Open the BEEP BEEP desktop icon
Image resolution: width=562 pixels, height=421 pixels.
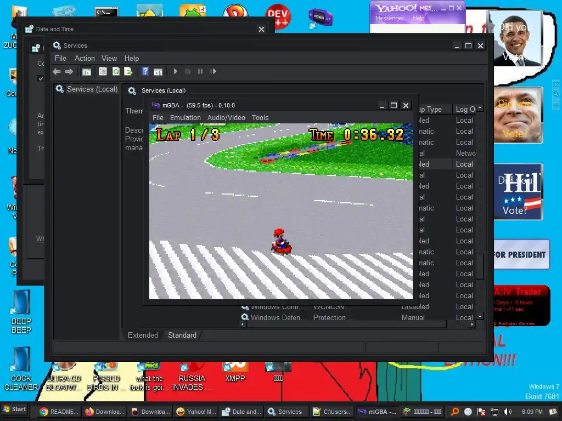pyautogui.click(x=21, y=312)
